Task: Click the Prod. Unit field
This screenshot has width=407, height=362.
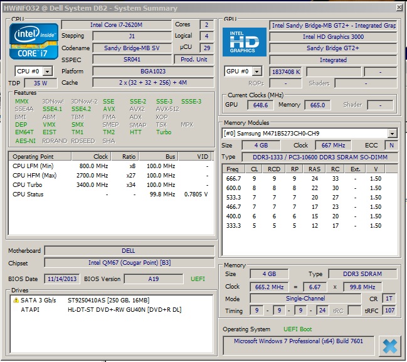Action: (194, 60)
